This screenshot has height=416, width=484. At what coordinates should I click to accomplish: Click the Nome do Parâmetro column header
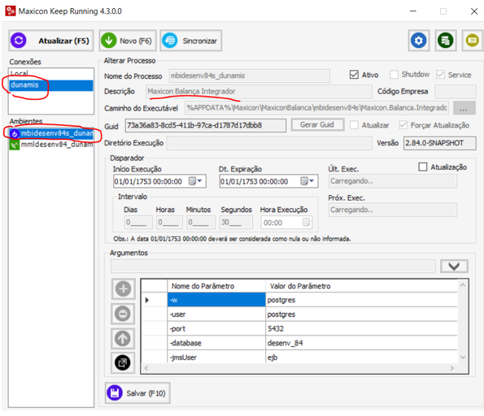(x=216, y=286)
